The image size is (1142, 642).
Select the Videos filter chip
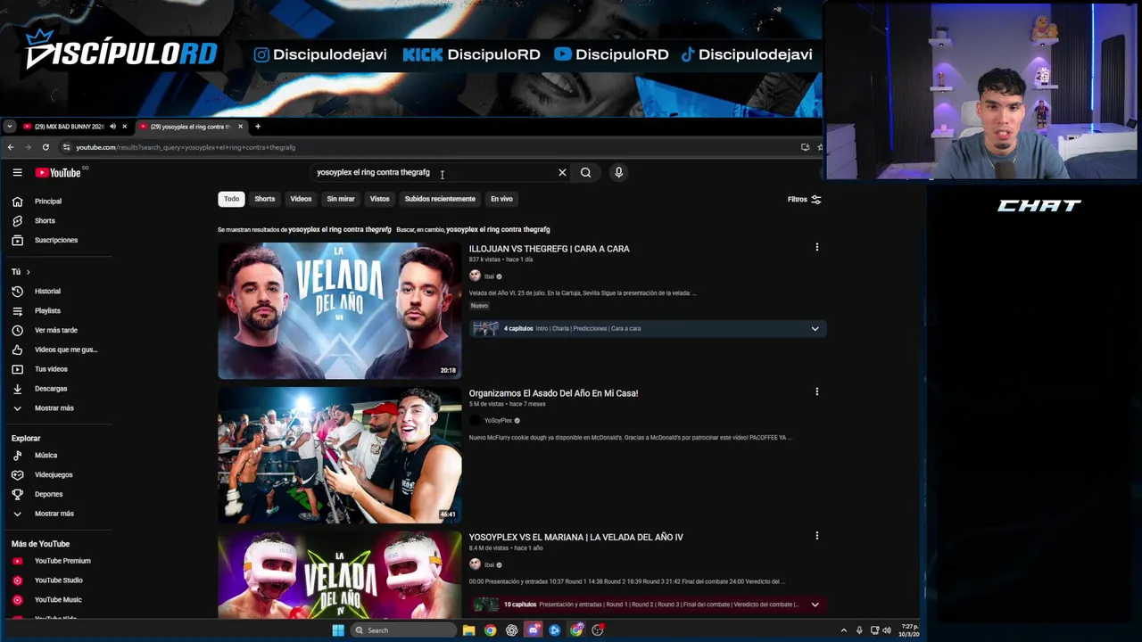[301, 199]
